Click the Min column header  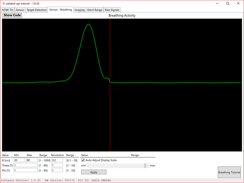tap(16, 155)
